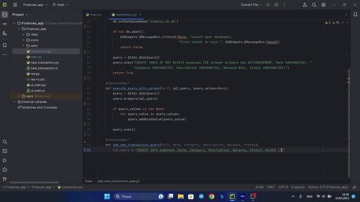
Task: Open more run actions menu
Action: click(284, 4)
